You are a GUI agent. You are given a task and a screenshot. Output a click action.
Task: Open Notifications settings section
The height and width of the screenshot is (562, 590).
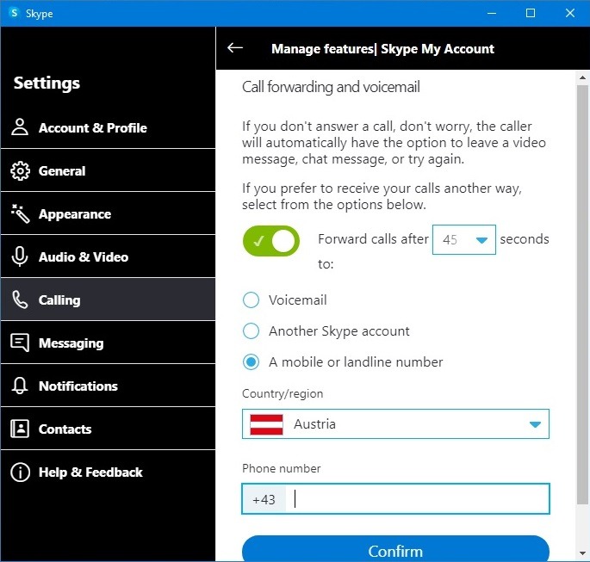[x=108, y=386]
